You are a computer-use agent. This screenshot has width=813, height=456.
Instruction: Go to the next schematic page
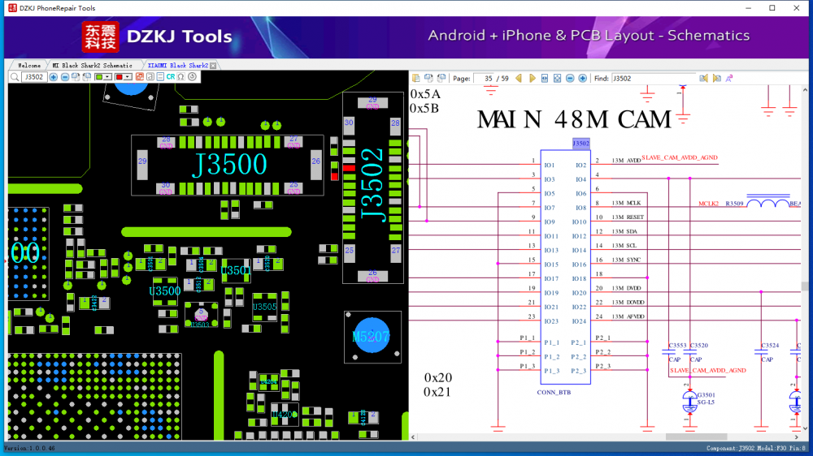533,78
